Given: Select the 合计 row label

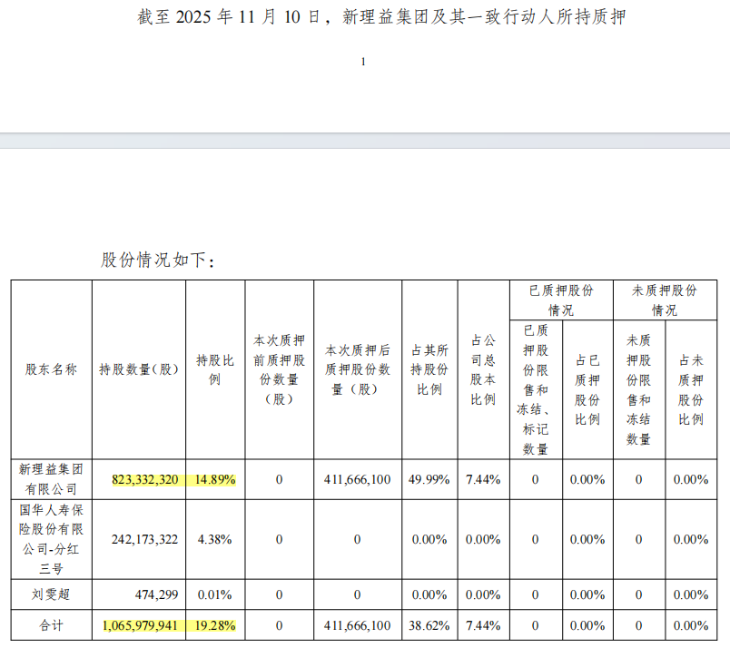Looking at the screenshot, I should click(51, 625).
